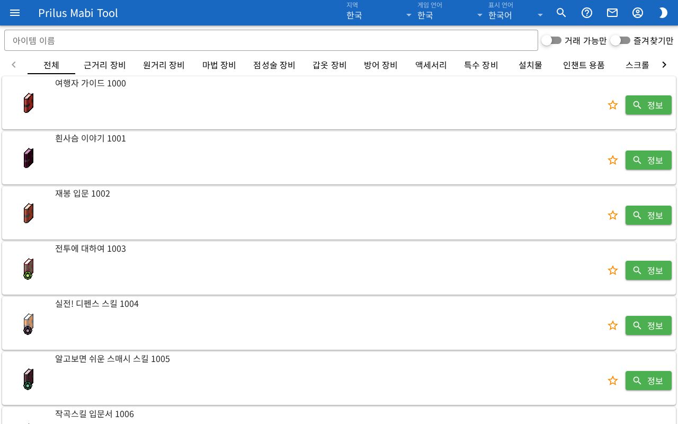The width and height of the screenshot is (678, 424).
Task: Open the 게임 언어 dropdown
Action: coord(450,13)
